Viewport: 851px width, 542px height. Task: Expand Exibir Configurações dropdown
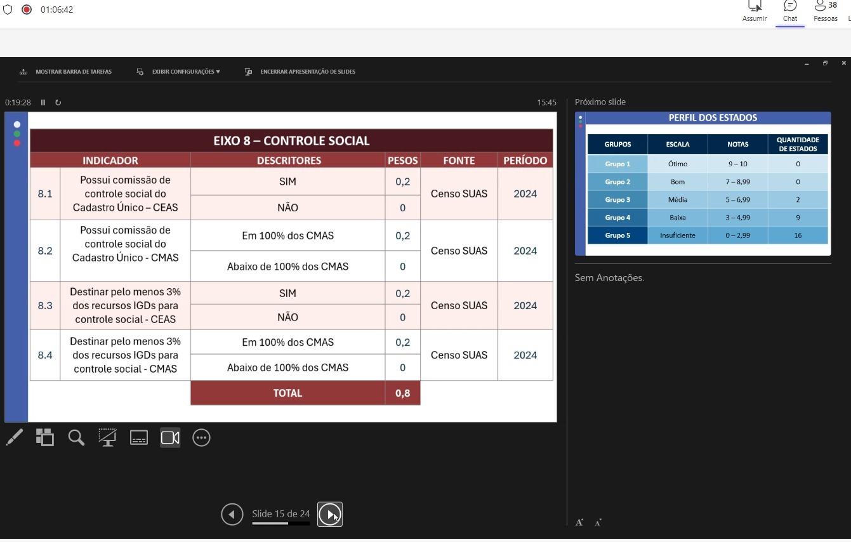coord(180,72)
